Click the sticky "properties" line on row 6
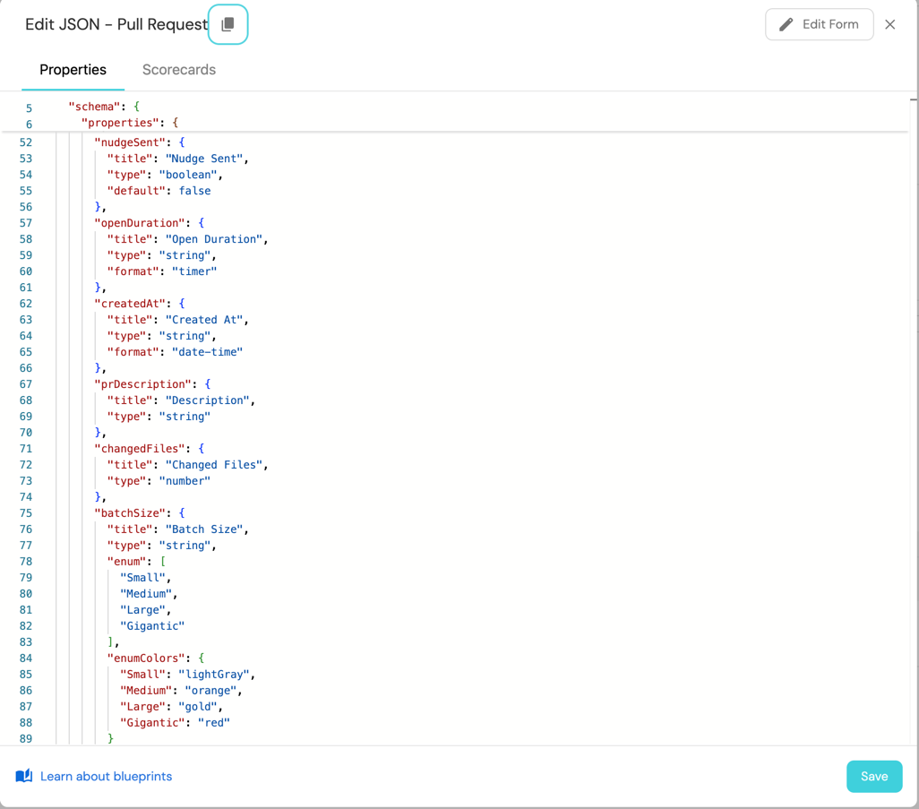 pos(120,123)
